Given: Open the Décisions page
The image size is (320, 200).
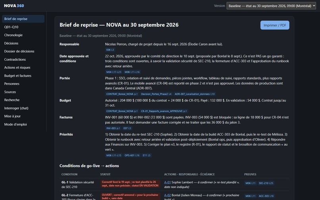Looking at the screenshot, I should (x=23, y=43).
